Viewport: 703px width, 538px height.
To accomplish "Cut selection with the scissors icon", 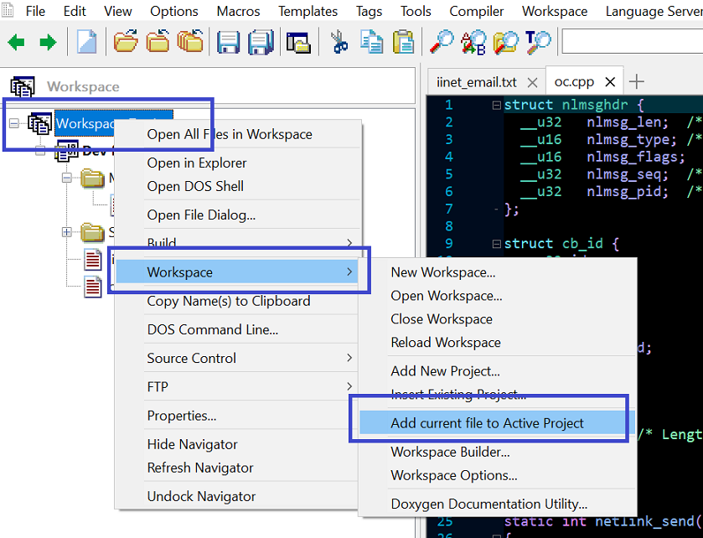I will click(x=339, y=42).
